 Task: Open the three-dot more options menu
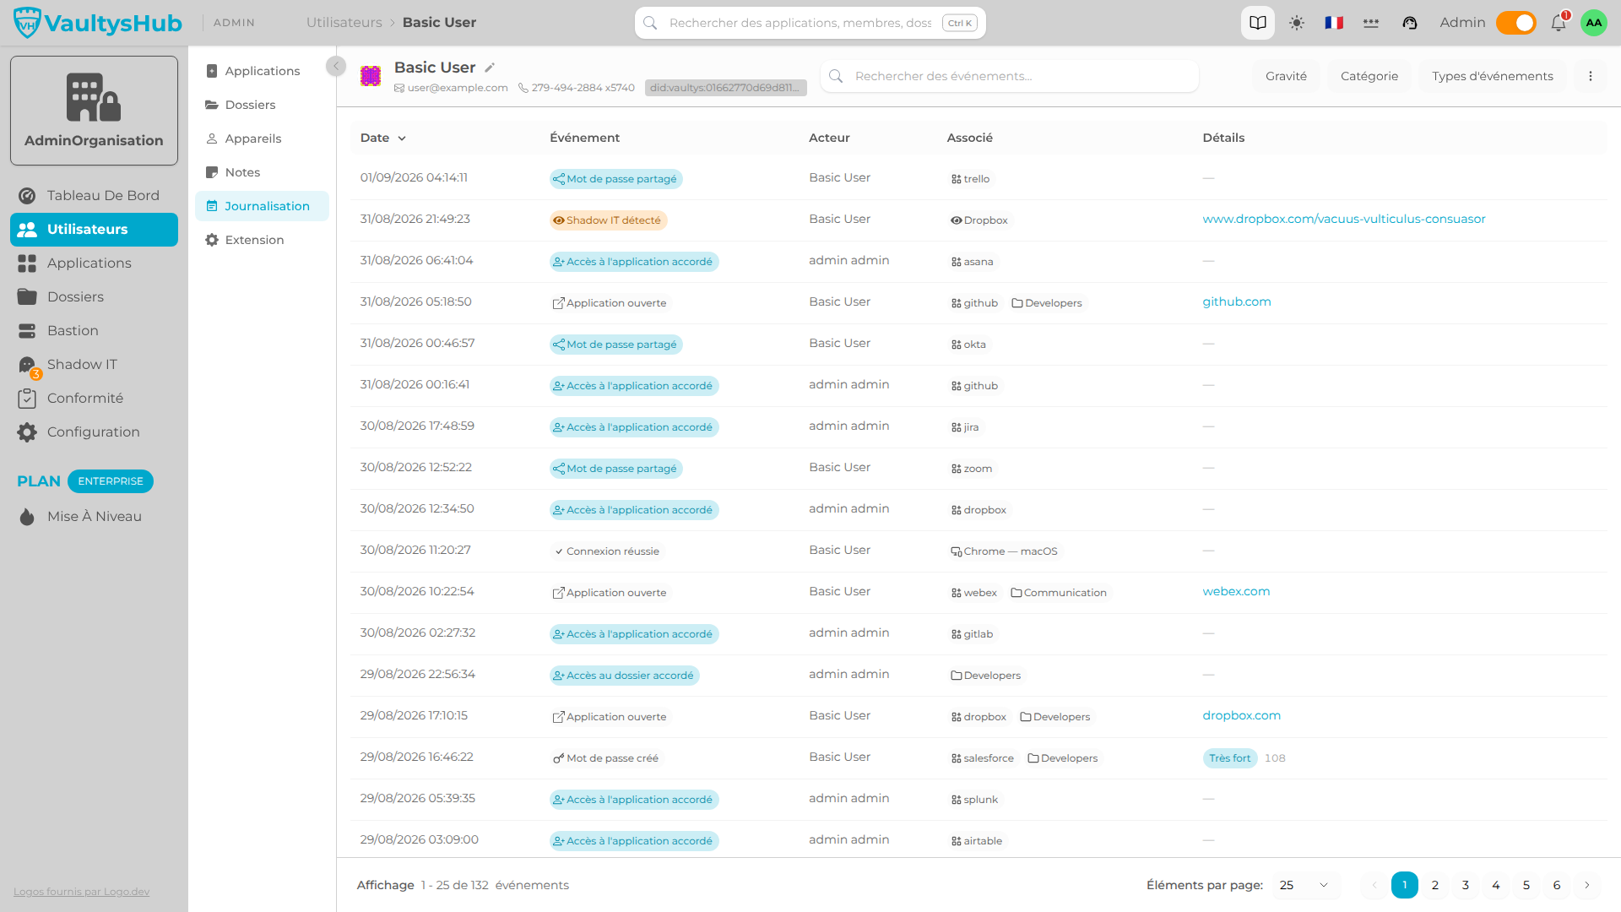[x=1591, y=76]
